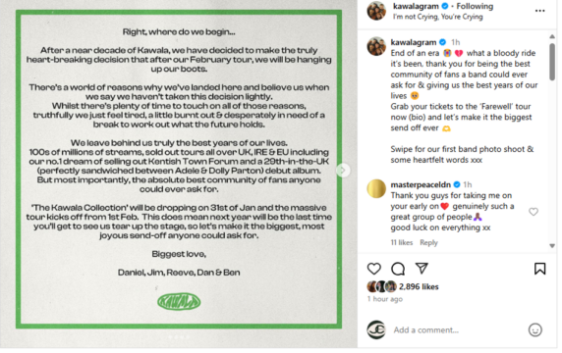
Task: Open comments via speech bubble icon
Action: click(398, 269)
